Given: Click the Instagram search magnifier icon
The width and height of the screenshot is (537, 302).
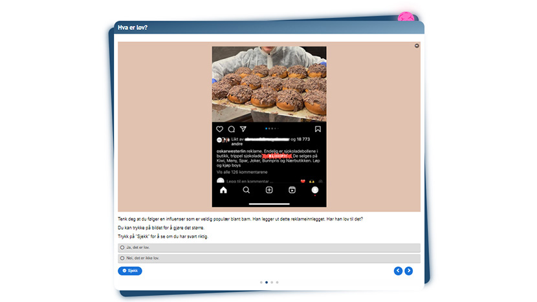Looking at the screenshot, I should (246, 190).
